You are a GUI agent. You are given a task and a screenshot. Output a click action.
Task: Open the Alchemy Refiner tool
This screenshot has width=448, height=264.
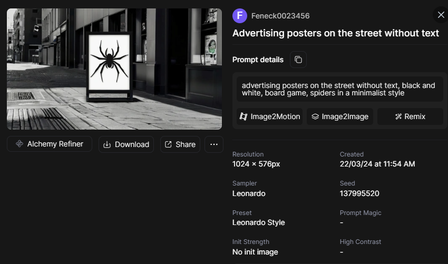coord(50,144)
